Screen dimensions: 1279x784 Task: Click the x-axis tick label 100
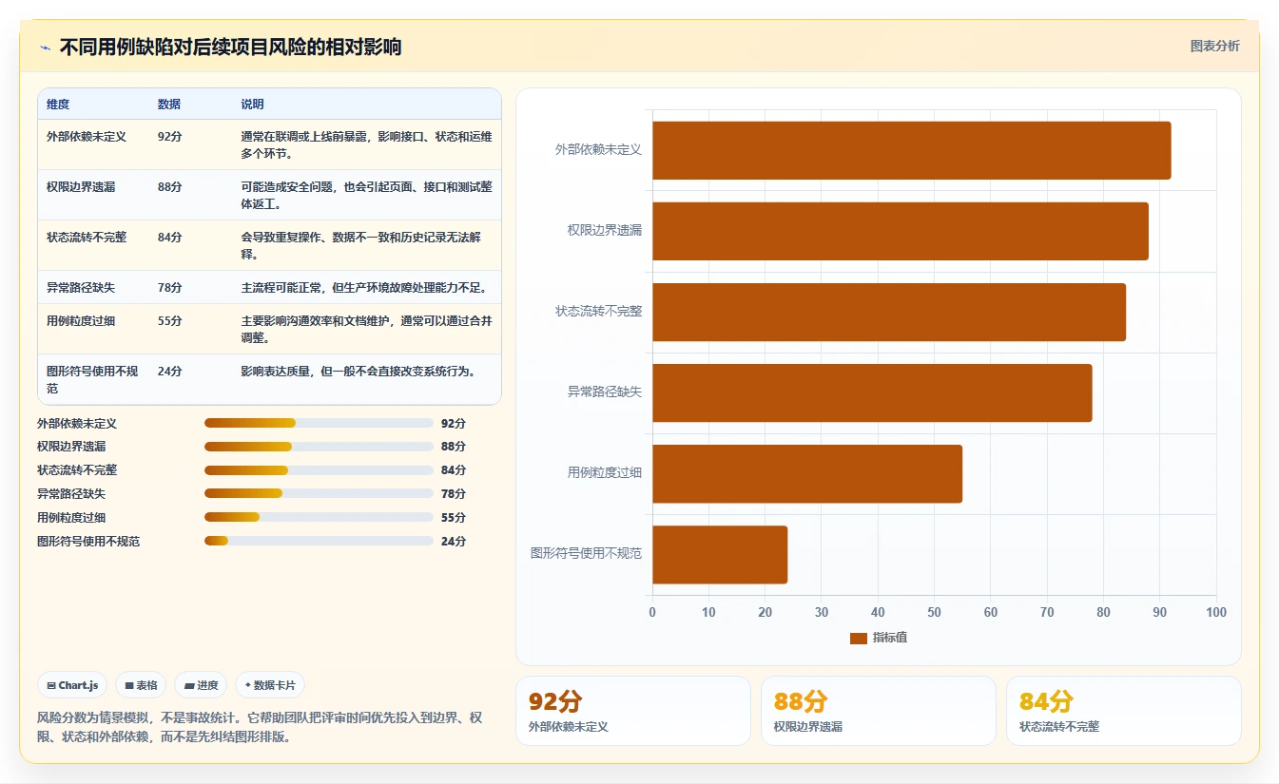click(1216, 613)
